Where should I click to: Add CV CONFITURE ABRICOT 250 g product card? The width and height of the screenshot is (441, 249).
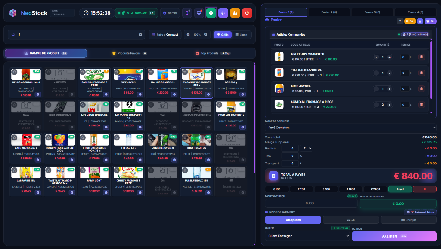pyautogui.click(x=196, y=83)
